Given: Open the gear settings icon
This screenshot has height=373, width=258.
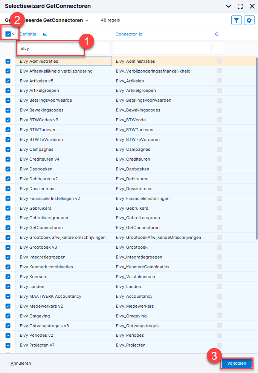Looking at the screenshot, I should coord(249,20).
